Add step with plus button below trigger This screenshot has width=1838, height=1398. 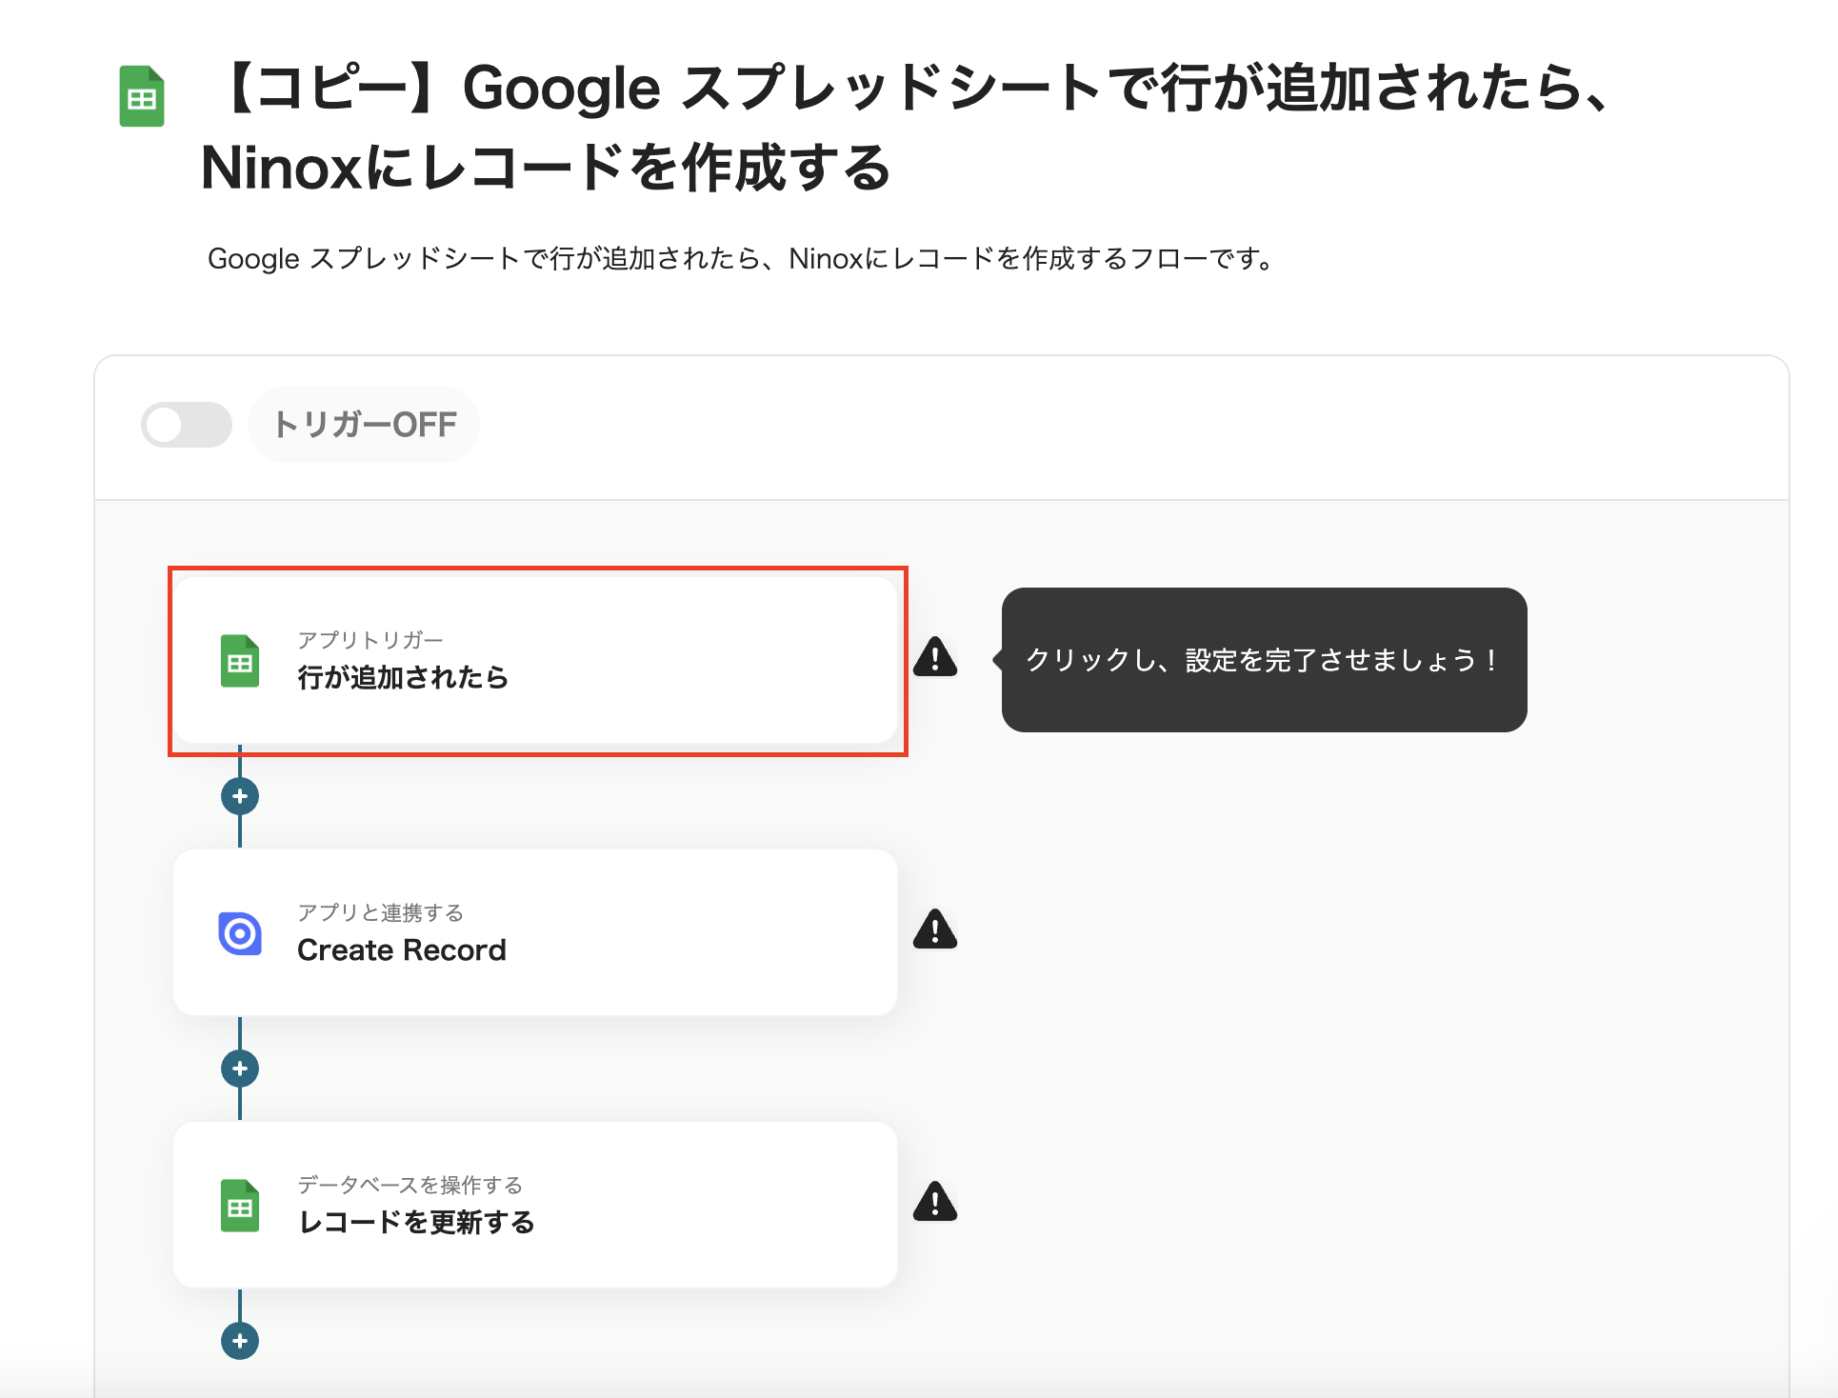(x=240, y=796)
